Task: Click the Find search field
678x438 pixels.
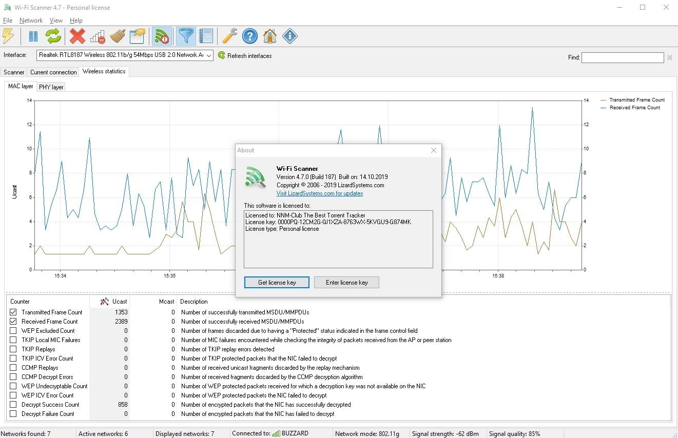Action: [x=623, y=57]
